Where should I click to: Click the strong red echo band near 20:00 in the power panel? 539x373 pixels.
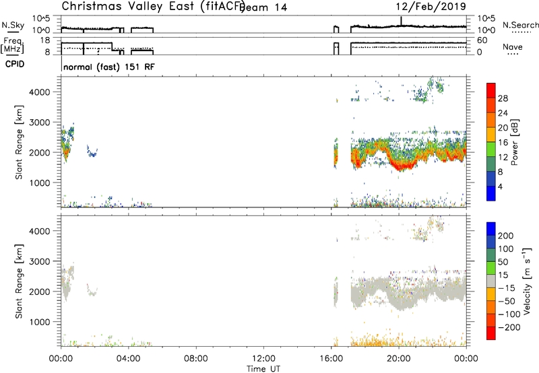tap(402, 166)
